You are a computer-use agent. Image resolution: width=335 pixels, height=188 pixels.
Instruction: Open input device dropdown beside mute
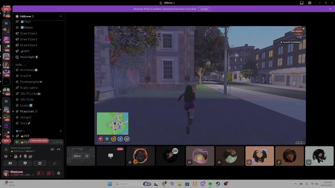pyautogui.click(x=43, y=173)
